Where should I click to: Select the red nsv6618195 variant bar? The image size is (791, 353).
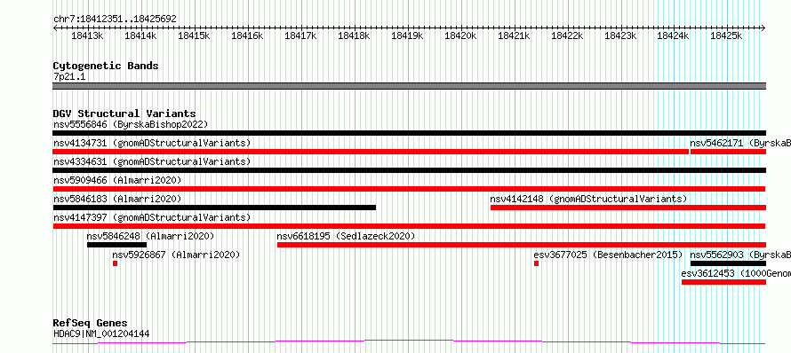point(522,245)
